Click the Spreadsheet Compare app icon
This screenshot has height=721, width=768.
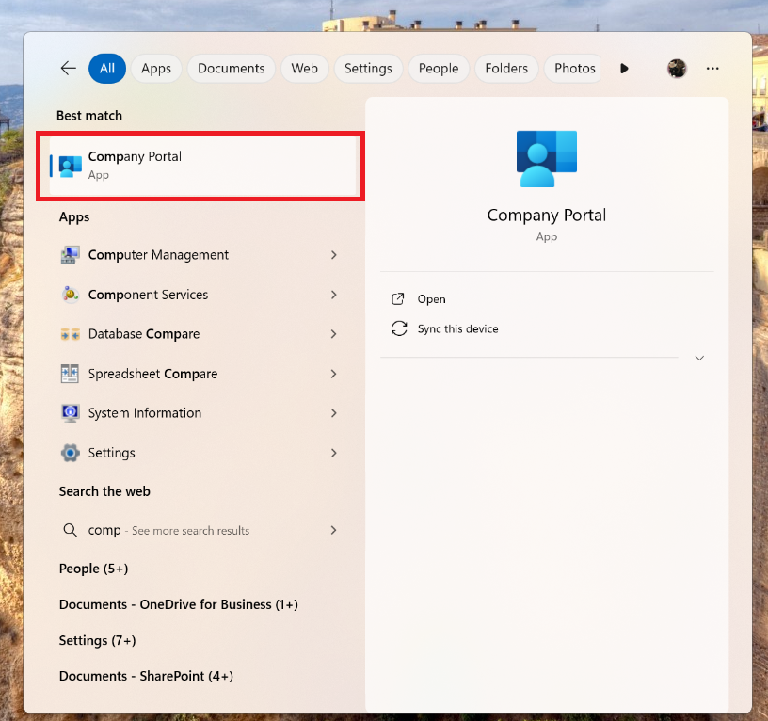click(70, 374)
